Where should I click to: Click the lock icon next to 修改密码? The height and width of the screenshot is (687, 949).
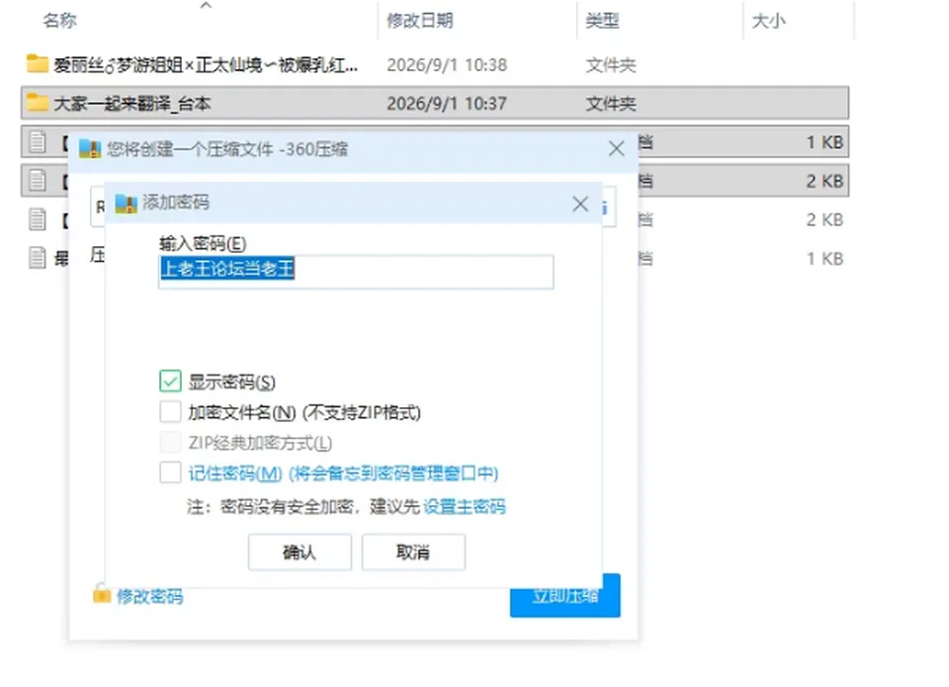tap(102, 594)
